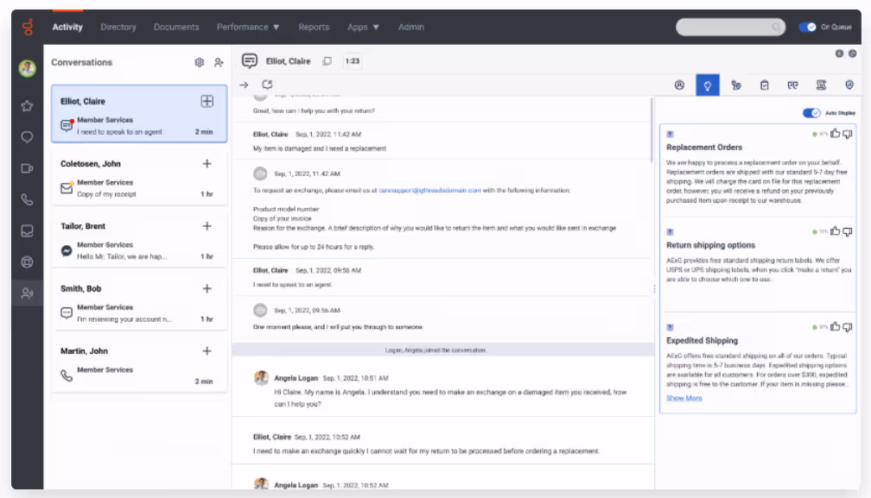The image size is (871, 498).
Task: Thumbs up Expedited Shipping article
Action: tap(835, 326)
